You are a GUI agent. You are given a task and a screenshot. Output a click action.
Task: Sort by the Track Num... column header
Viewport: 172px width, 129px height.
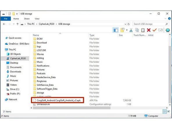139,35
